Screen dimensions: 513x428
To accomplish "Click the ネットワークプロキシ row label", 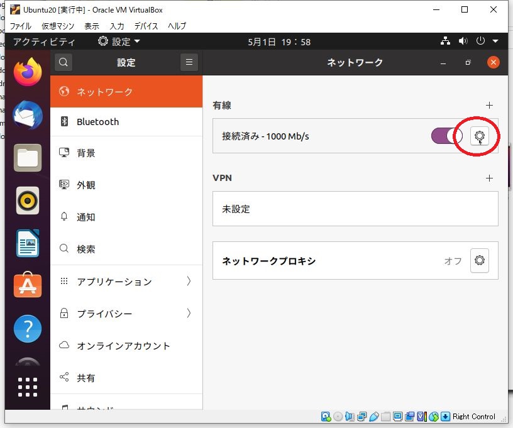I will pyautogui.click(x=269, y=261).
